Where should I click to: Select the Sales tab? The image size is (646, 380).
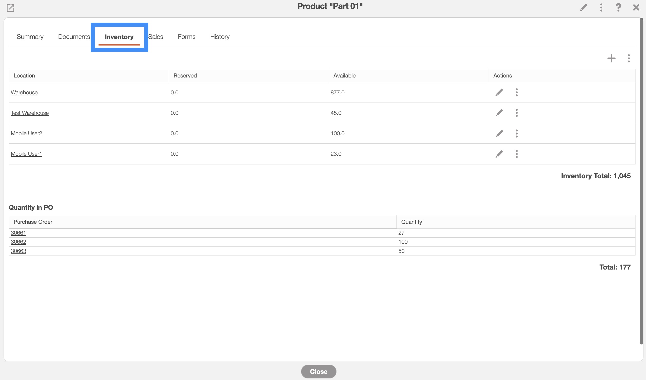(x=156, y=37)
